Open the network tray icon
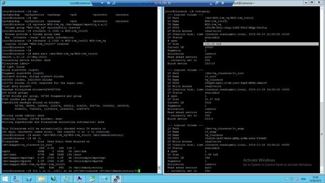325x183 pixels. point(291,179)
